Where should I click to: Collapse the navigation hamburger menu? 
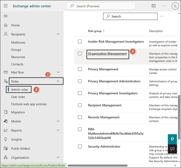pyautogui.click(x=6, y=16)
